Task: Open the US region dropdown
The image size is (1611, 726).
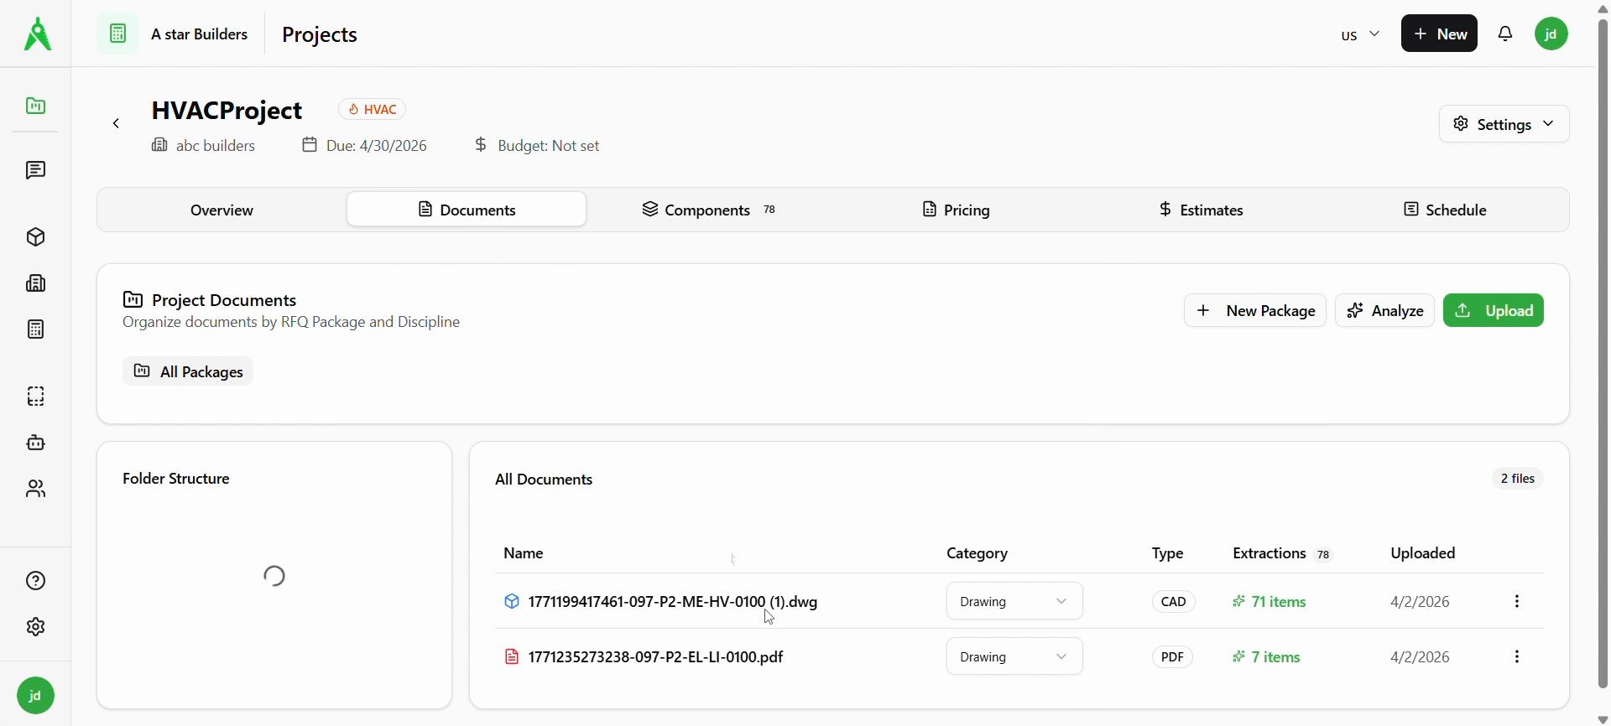Action: tap(1360, 34)
